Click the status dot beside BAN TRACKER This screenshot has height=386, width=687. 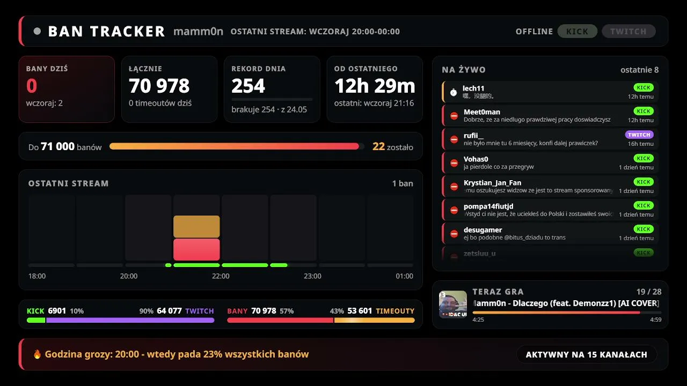37,31
